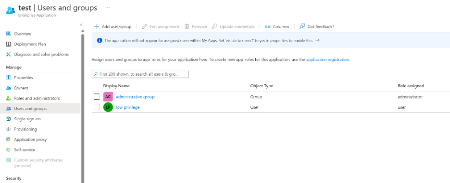Click the Owners people icon

[8, 88]
